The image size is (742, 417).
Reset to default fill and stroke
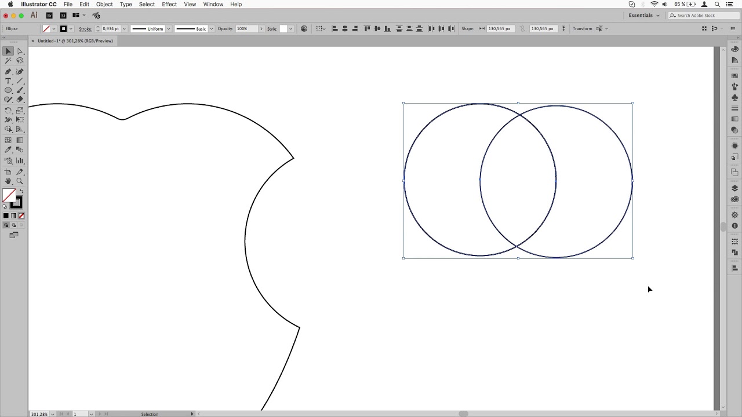pos(5,206)
